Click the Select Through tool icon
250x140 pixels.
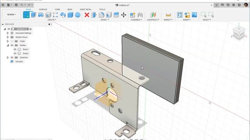(211, 15)
